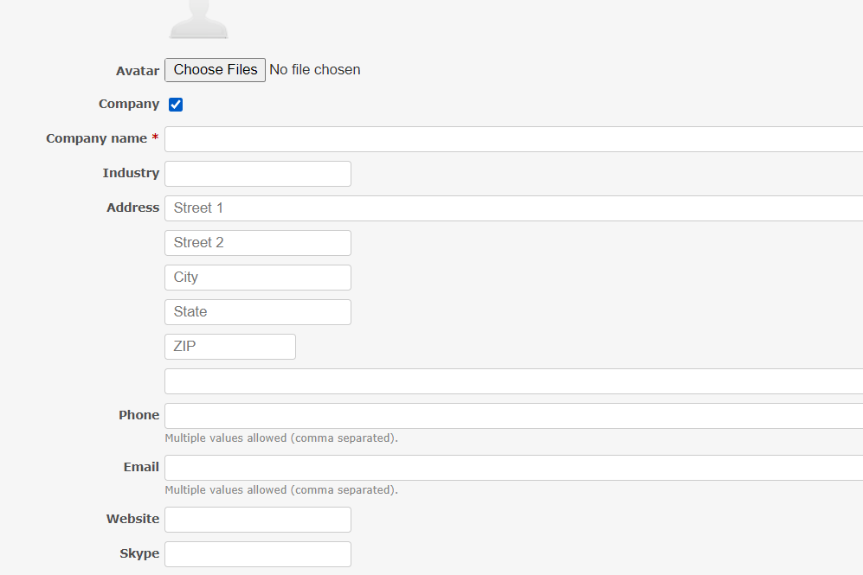Click inside the Phone field
This screenshot has height=575, width=863.
point(433,415)
